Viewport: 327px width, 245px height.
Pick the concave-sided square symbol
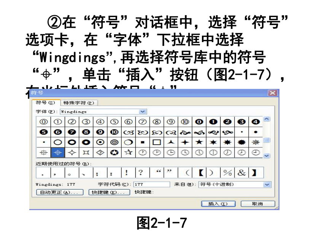(86, 153)
